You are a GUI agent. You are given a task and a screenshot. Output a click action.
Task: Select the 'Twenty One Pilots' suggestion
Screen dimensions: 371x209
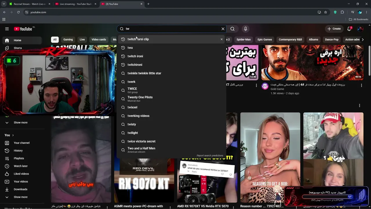pyautogui.click(x=172, y=99)
